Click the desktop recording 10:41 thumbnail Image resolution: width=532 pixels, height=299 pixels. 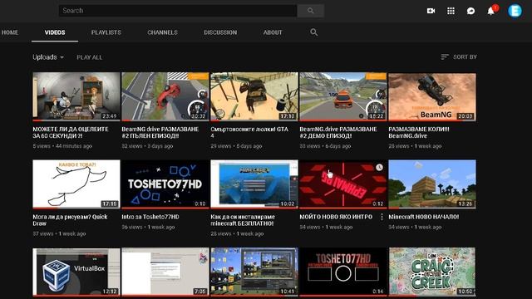click(x=254, y=272)
